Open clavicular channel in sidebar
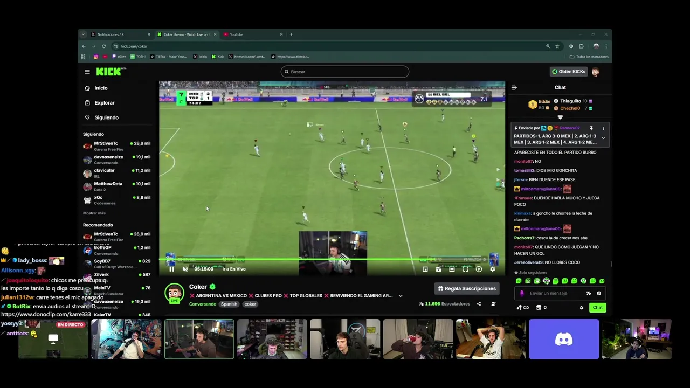This screenshot has width=690, height=388. 117,173
